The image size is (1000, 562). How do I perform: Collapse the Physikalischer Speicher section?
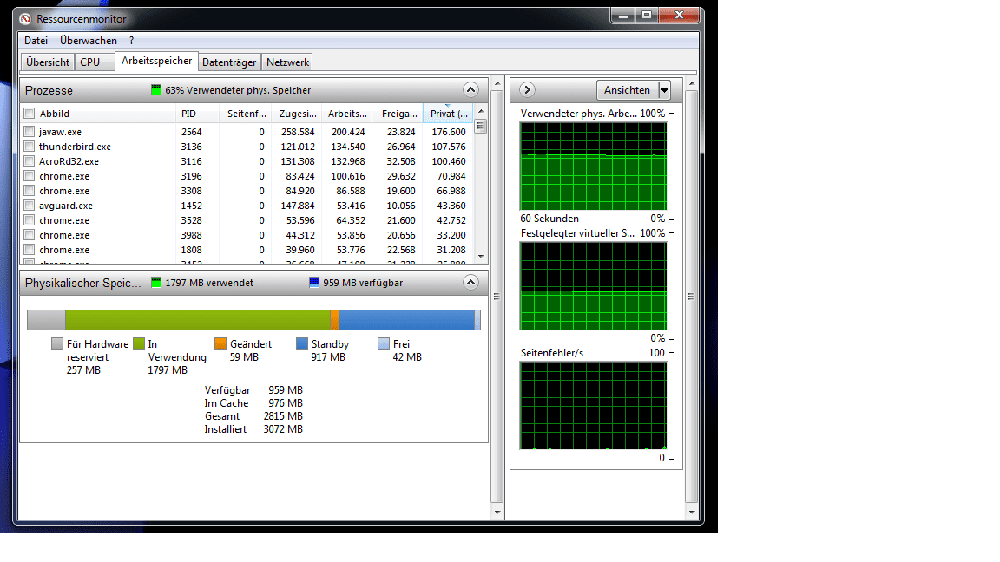470,282
